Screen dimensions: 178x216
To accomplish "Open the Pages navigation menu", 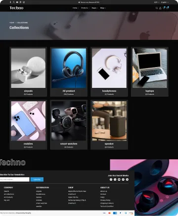I will pyautogui.click(x=94, y=8).
